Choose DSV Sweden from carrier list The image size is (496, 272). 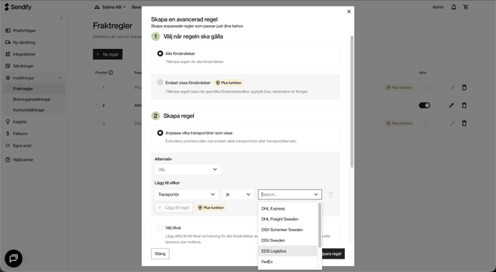[x=288, y=240]
